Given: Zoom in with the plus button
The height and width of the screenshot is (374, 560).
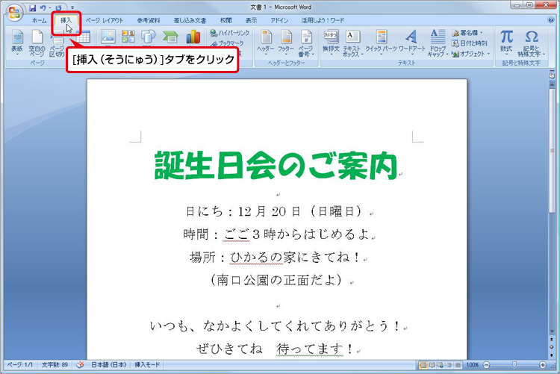Looking at the screenshot, I should [543, 365].
